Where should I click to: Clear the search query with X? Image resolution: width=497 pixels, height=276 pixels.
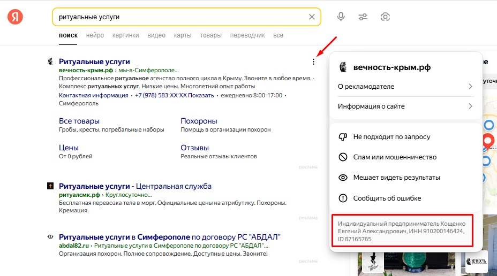tap(312, 17)
